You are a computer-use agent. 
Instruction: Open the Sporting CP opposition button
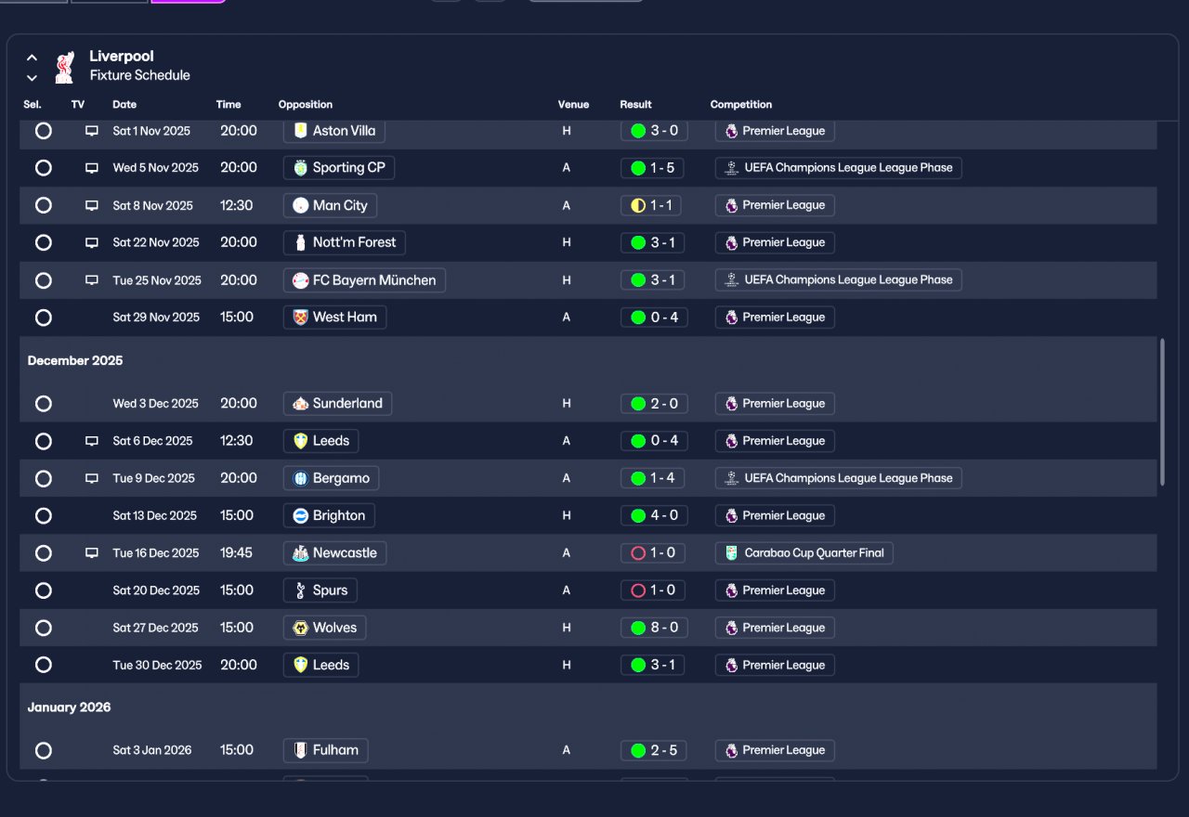coord(339,168)
